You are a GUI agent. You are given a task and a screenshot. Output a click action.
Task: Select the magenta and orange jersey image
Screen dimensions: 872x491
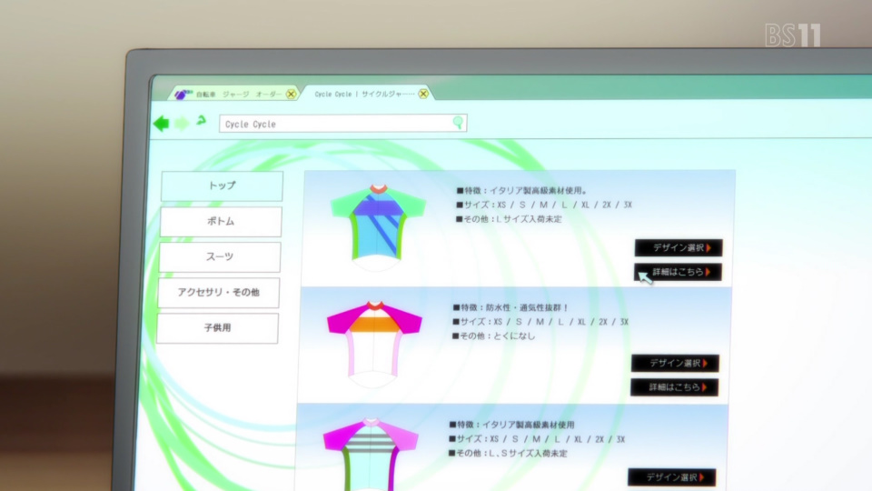click(374, 344)
